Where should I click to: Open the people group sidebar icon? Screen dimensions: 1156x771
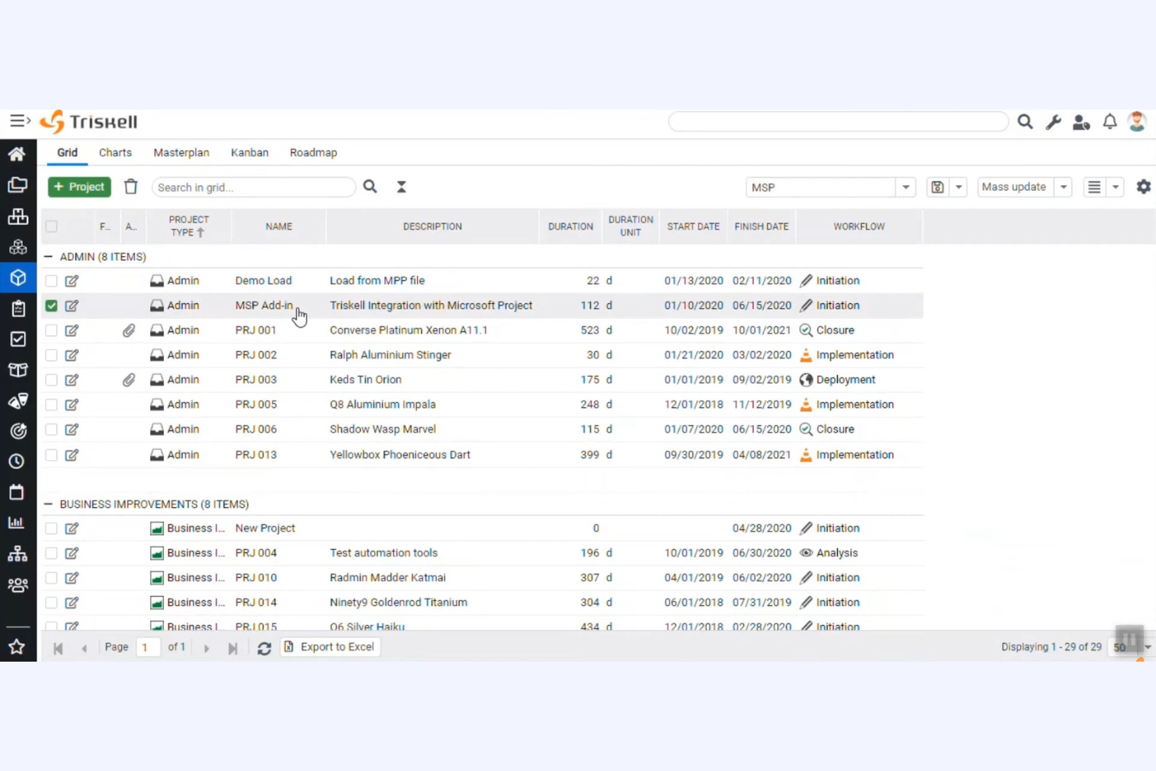[17, 585]
